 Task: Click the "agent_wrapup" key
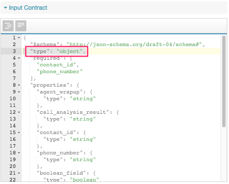pyautogui.click(x=59, y=92)
